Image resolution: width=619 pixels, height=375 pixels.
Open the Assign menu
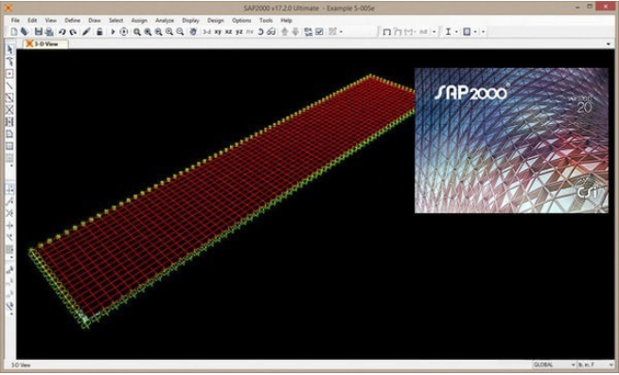click(139, 20)
